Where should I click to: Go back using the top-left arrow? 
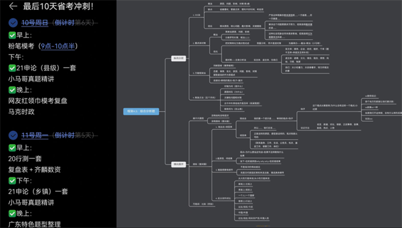[x=13, y=6]
